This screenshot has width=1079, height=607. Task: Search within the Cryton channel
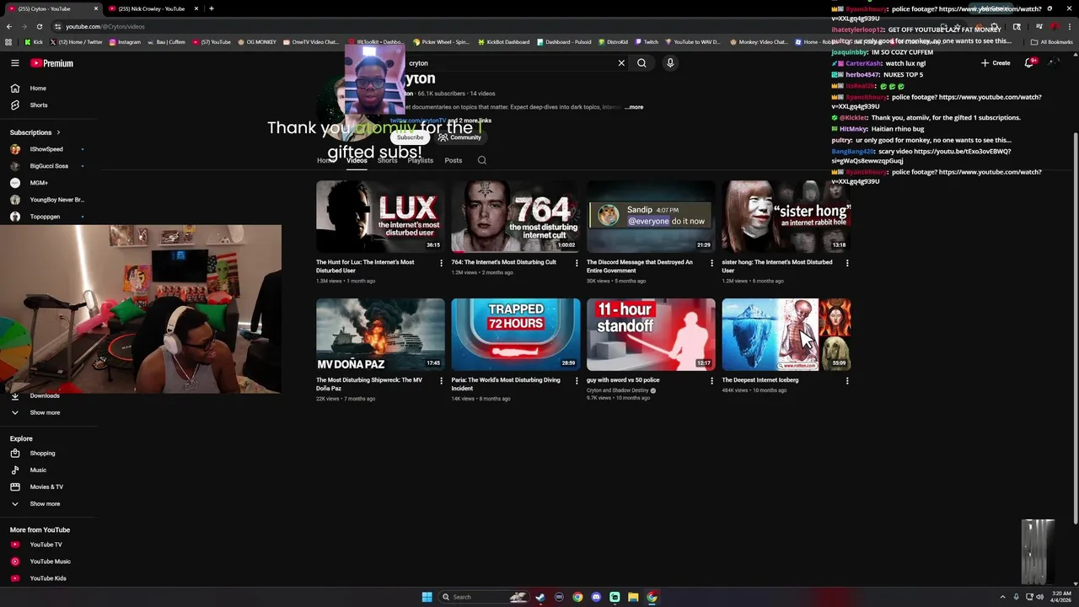(482, 160)
